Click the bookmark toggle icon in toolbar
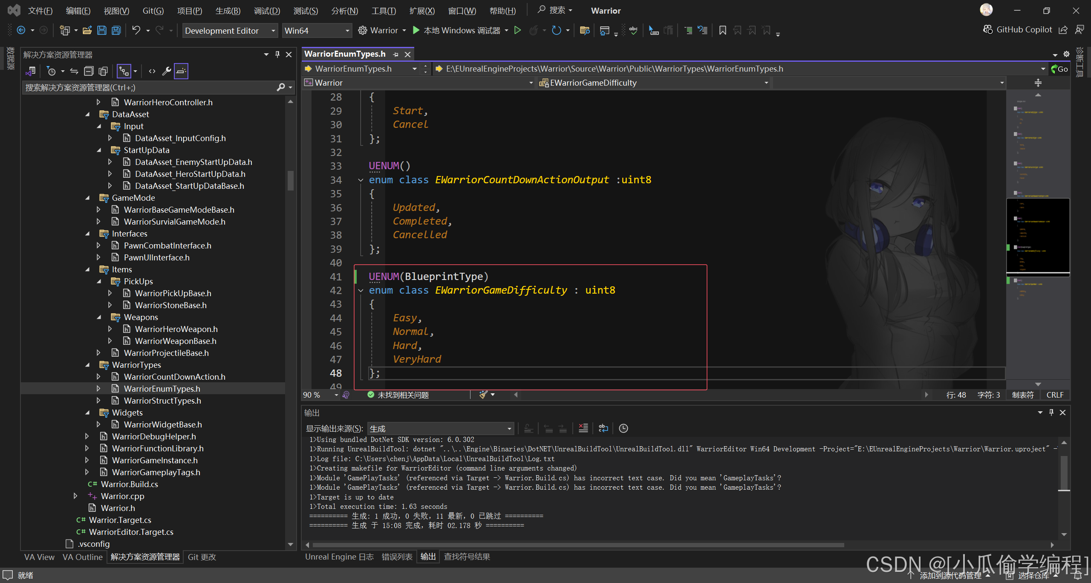1091x583 pixels. (x=722, y=30)
